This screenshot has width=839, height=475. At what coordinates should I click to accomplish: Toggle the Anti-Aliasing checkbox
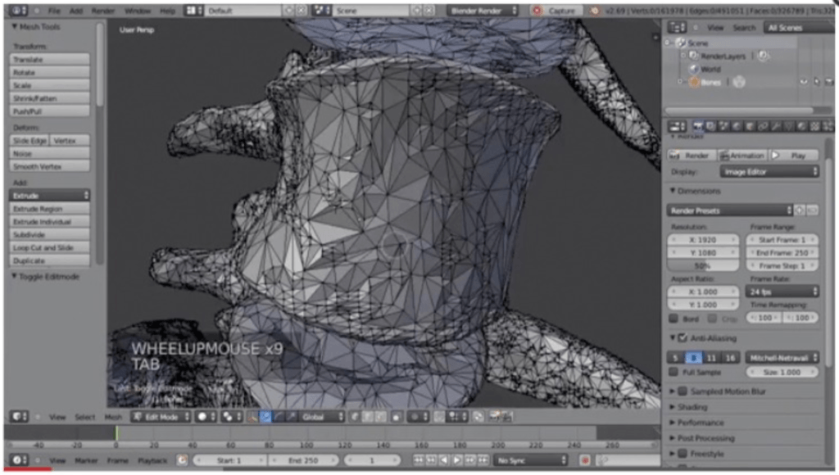[682, 338]
